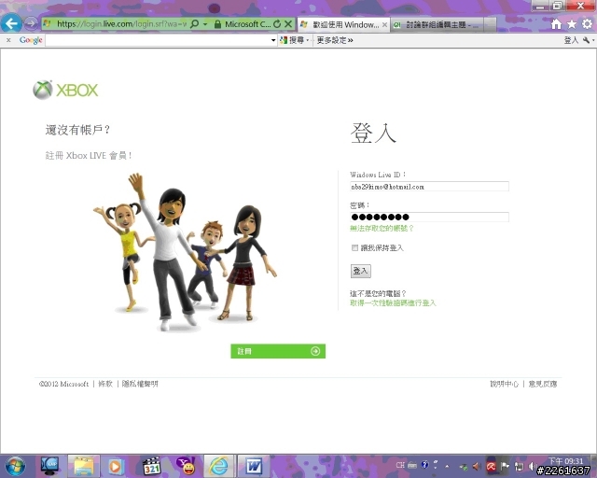This screenshot has height=478, width=597.
Task: Go back with the browser back arrow
Action: point(10,23)
